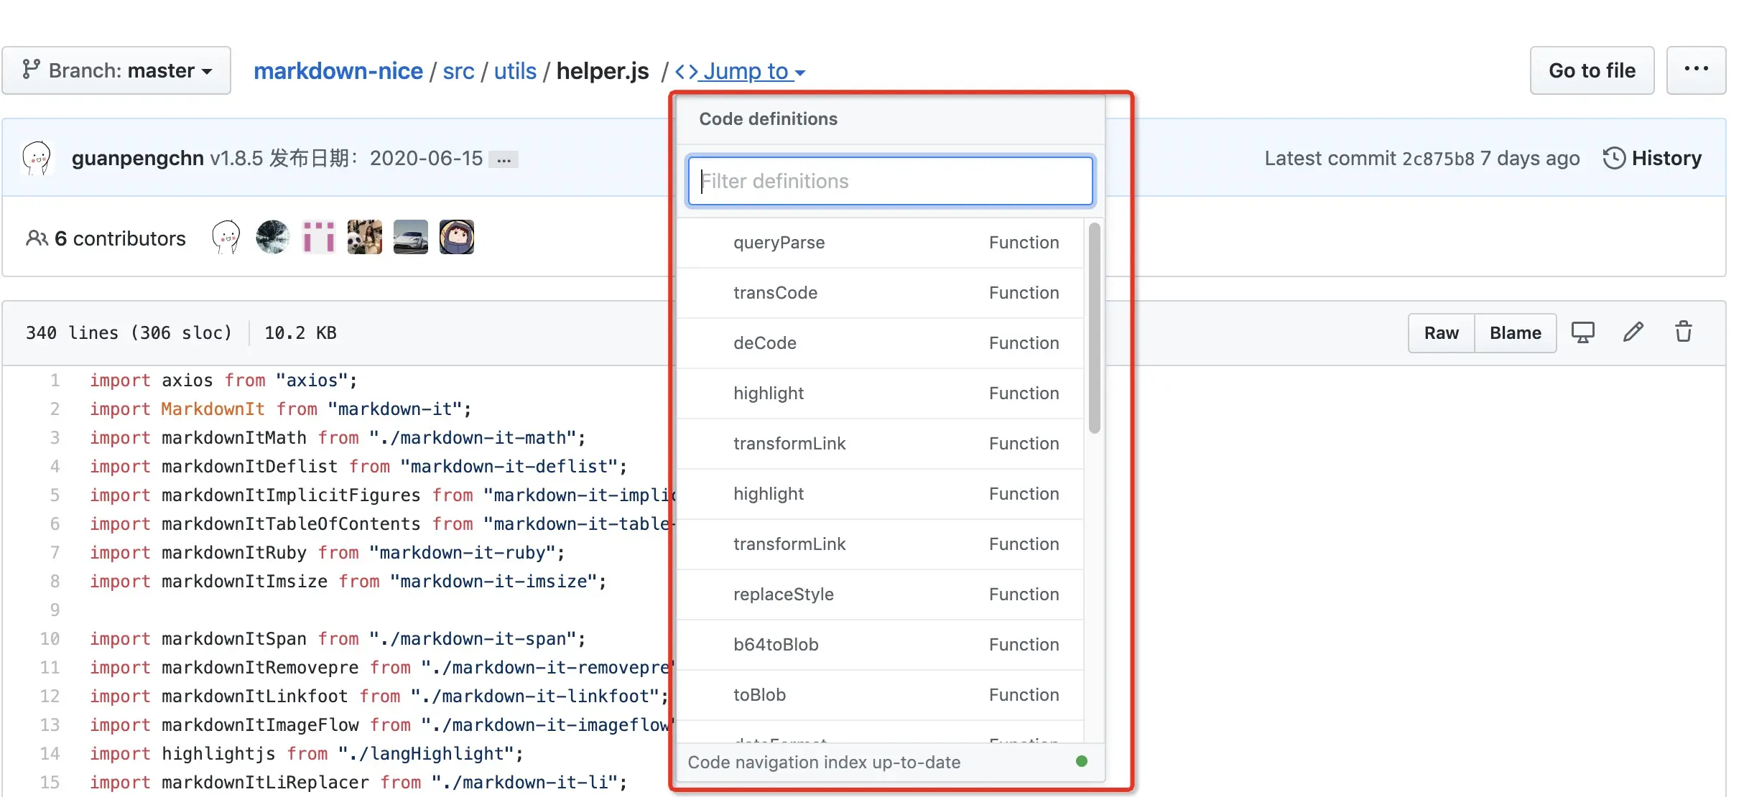
Task: Open the Branch: master dropdown
Action: tap(116, 70)
